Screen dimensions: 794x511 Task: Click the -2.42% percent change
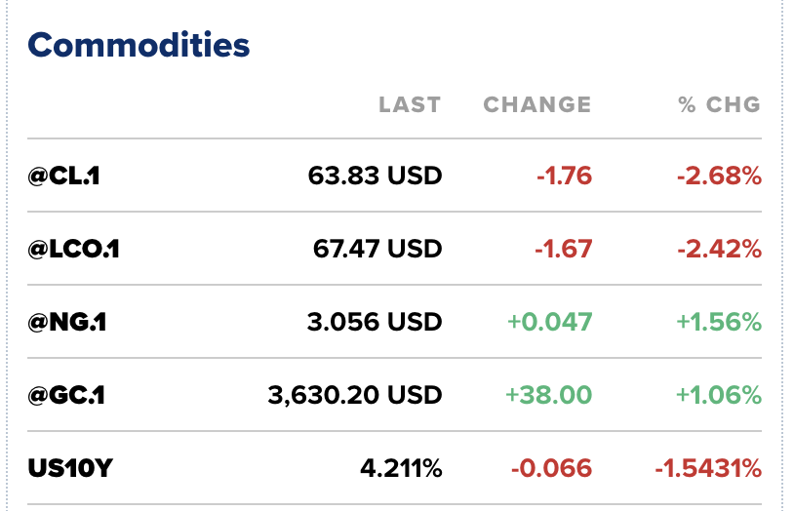click(x=719, y=249)
